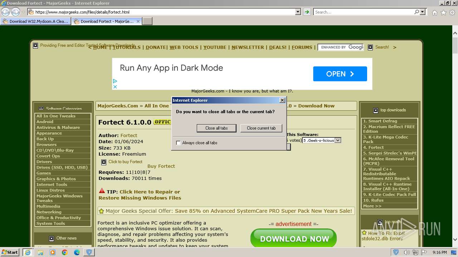
Task: Launch Google Chrome from the taskbar
Action: pos(65,252)
